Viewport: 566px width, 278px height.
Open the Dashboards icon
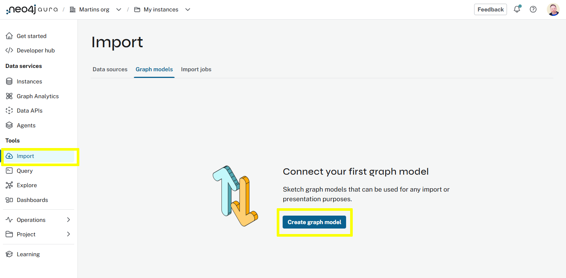(x=9, y=200)
